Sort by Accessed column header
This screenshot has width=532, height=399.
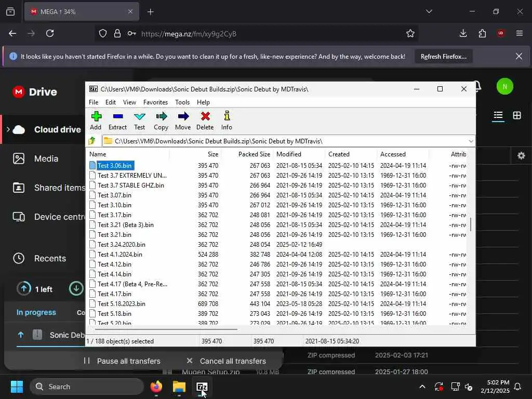click(403, 154)
